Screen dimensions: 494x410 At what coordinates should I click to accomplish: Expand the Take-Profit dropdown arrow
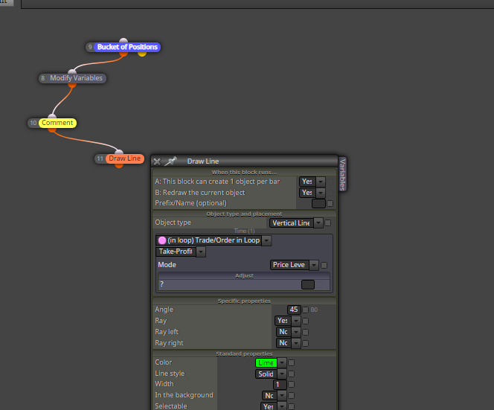[201, 252]
